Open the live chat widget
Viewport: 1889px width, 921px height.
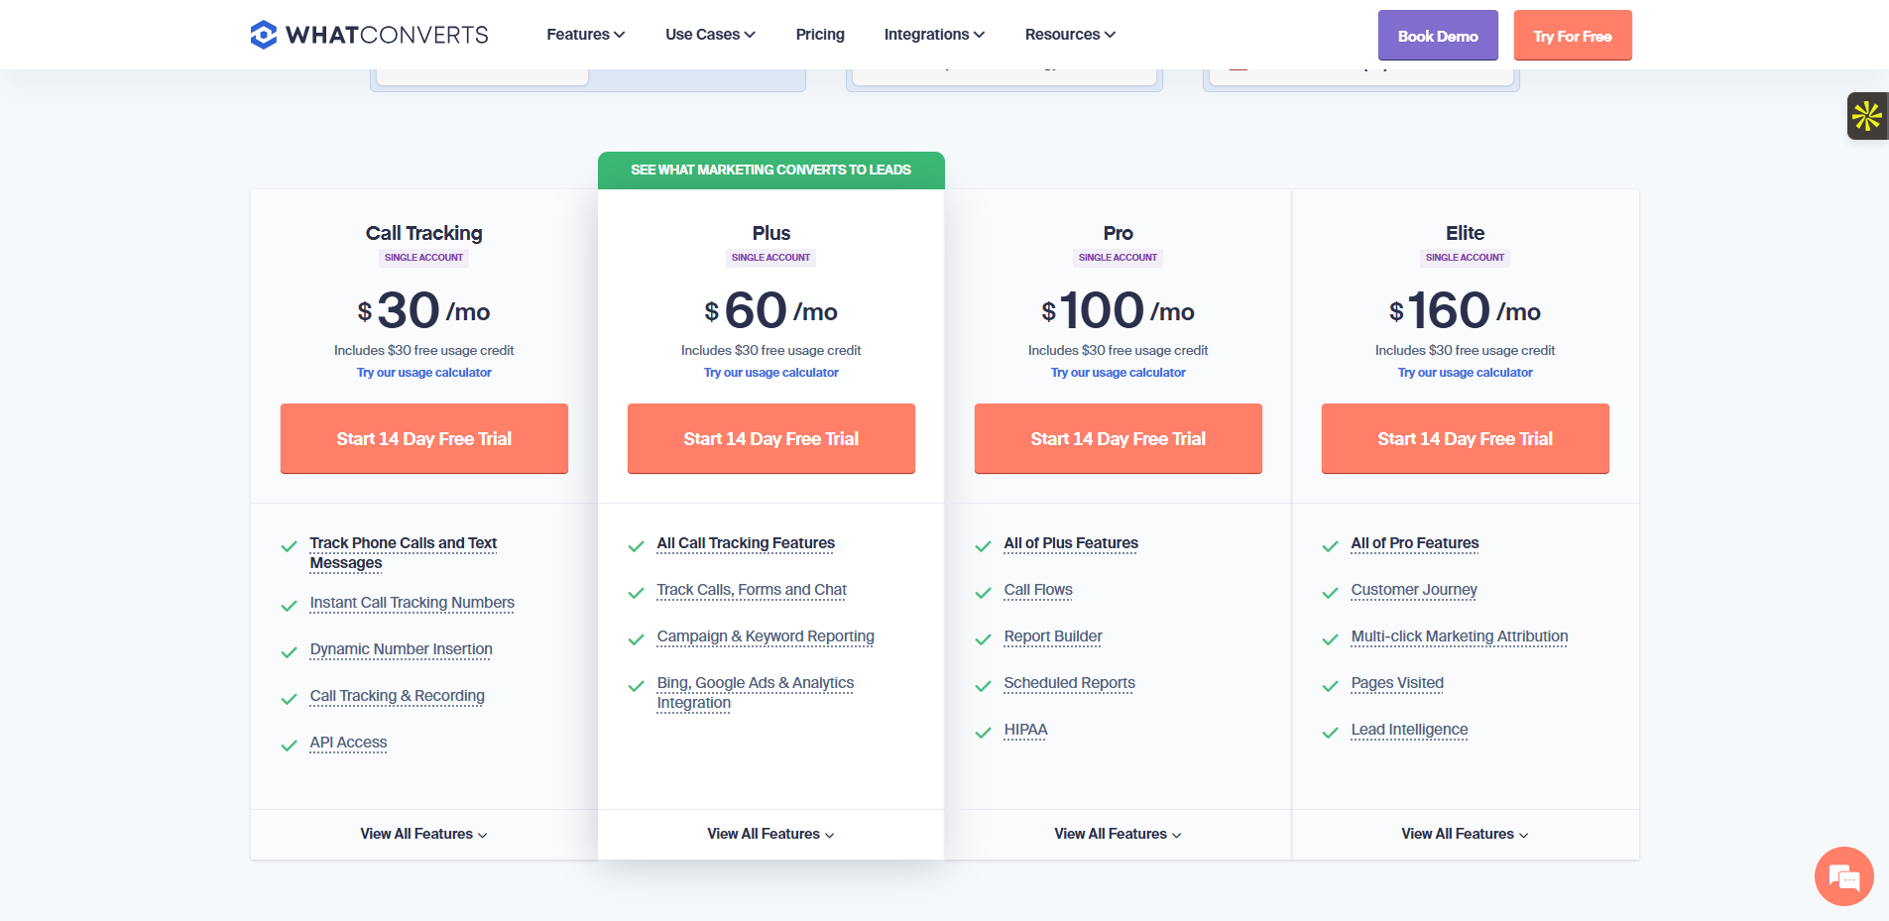[1843, 876]
